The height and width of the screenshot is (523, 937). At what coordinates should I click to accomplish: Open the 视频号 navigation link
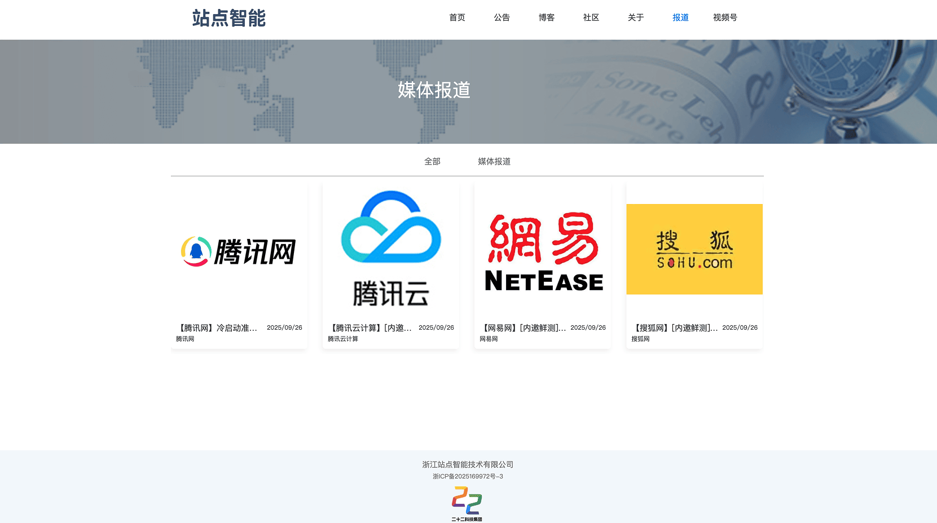725,17
